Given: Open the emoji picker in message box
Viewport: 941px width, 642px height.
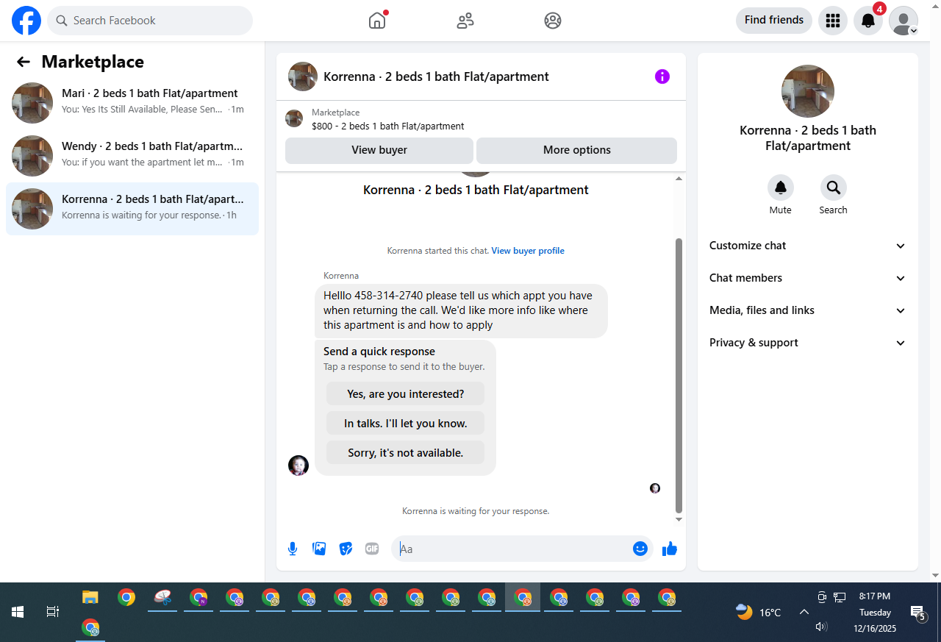Looking at the screenshot, I should [640, 549].
